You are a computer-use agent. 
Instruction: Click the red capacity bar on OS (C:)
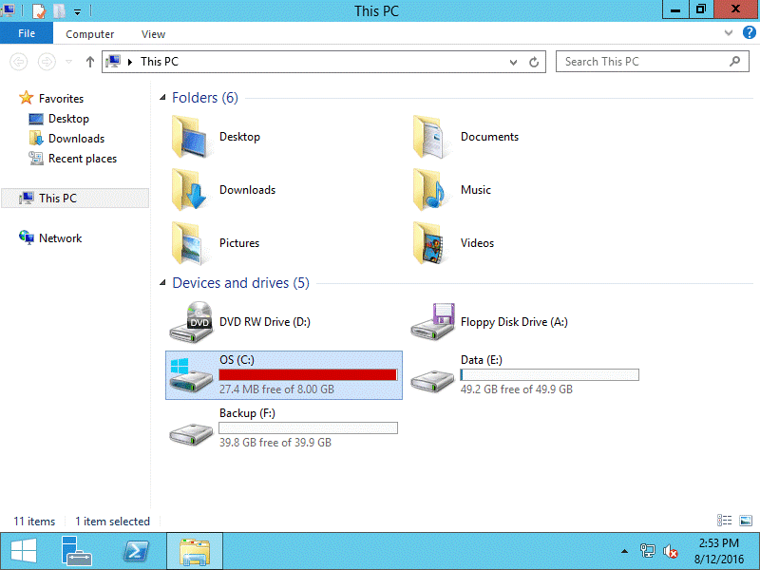pyautogui.click(x=308, y=374)
